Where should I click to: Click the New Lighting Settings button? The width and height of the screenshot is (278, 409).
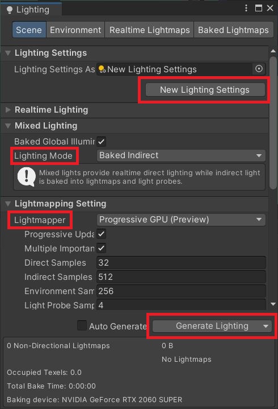[205, 90]
